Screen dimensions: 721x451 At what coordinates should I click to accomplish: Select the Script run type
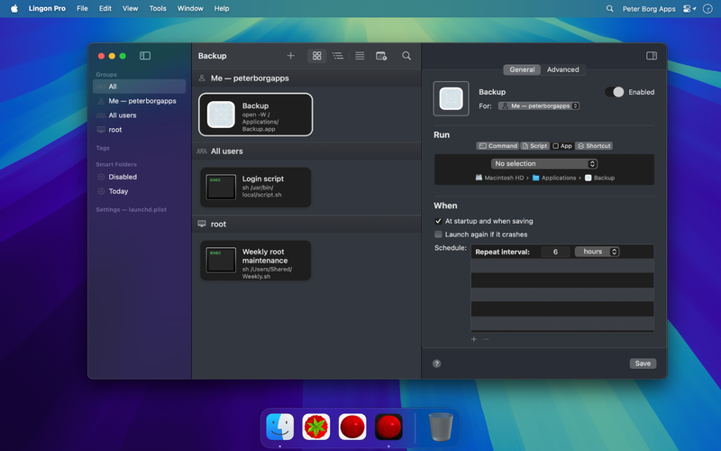pos(534,146)
